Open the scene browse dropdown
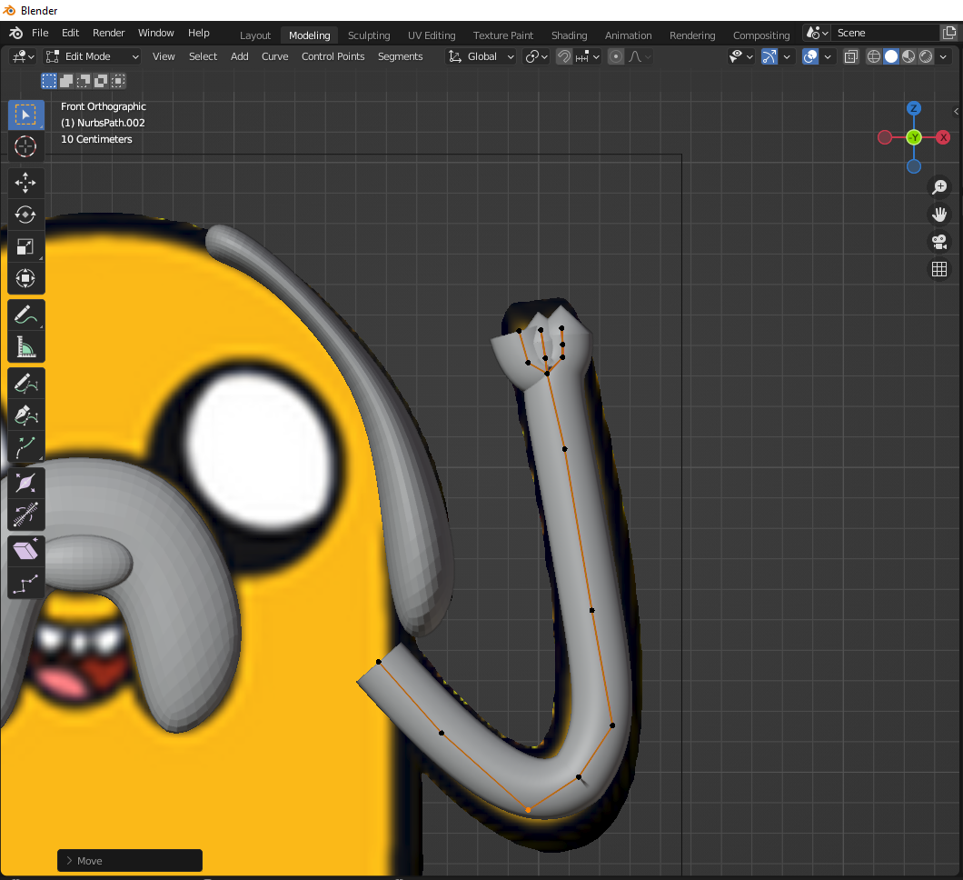The height and width of the screenshot is (880, 963). point(818,34)
